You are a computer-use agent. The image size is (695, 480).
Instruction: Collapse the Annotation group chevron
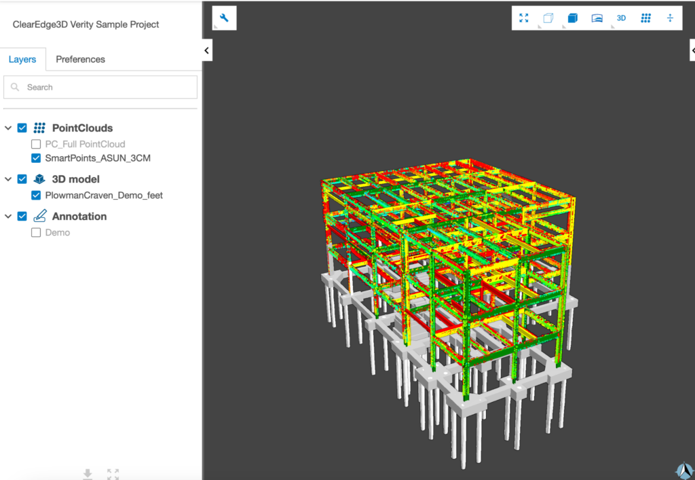(x=8, y=217)
